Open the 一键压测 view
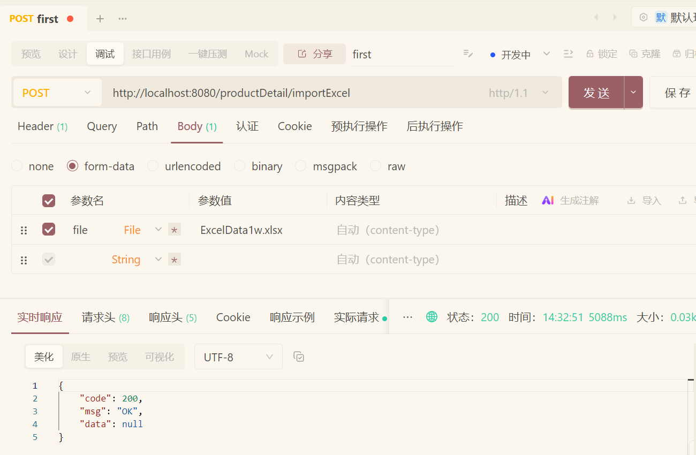This screenshot has width=696, height=455. click(208, 54)
